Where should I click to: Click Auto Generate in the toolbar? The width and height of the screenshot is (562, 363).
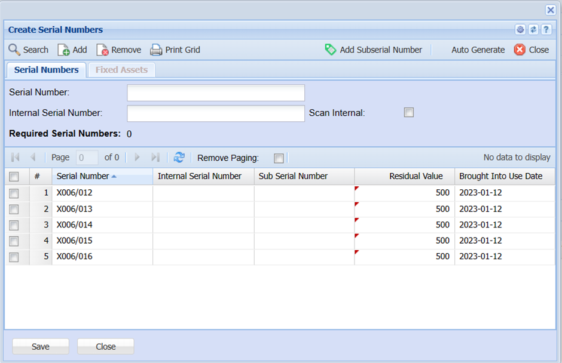click(478, 50)
